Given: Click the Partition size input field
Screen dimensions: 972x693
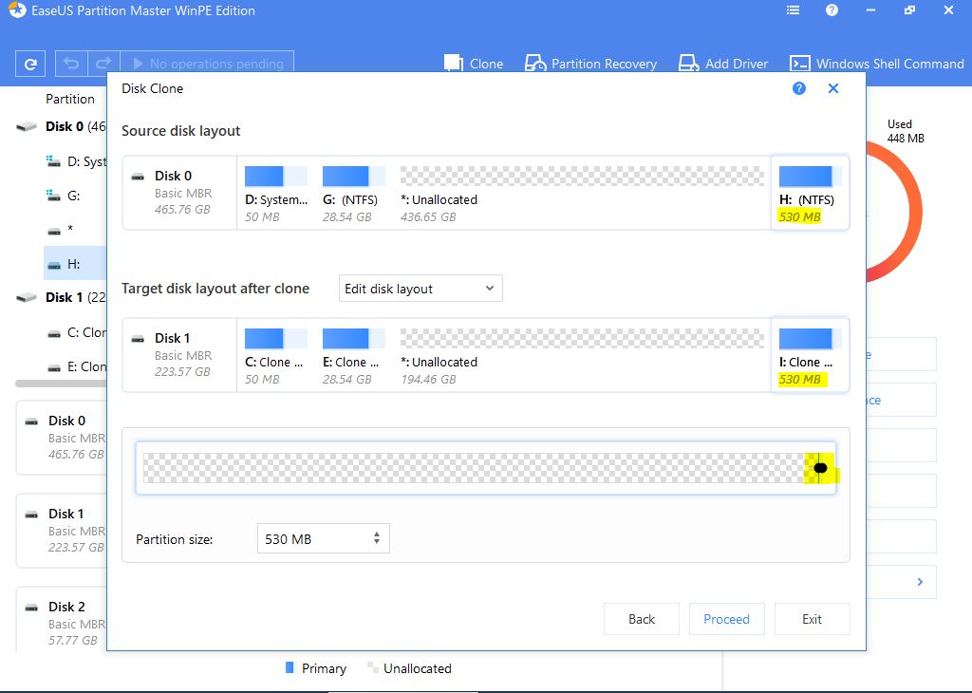Looking at the screenshot, I should click(311, 539).
